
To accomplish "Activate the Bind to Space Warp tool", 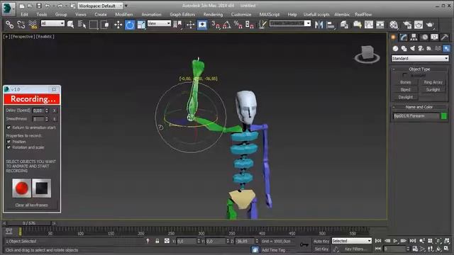I will pos(33,25).
